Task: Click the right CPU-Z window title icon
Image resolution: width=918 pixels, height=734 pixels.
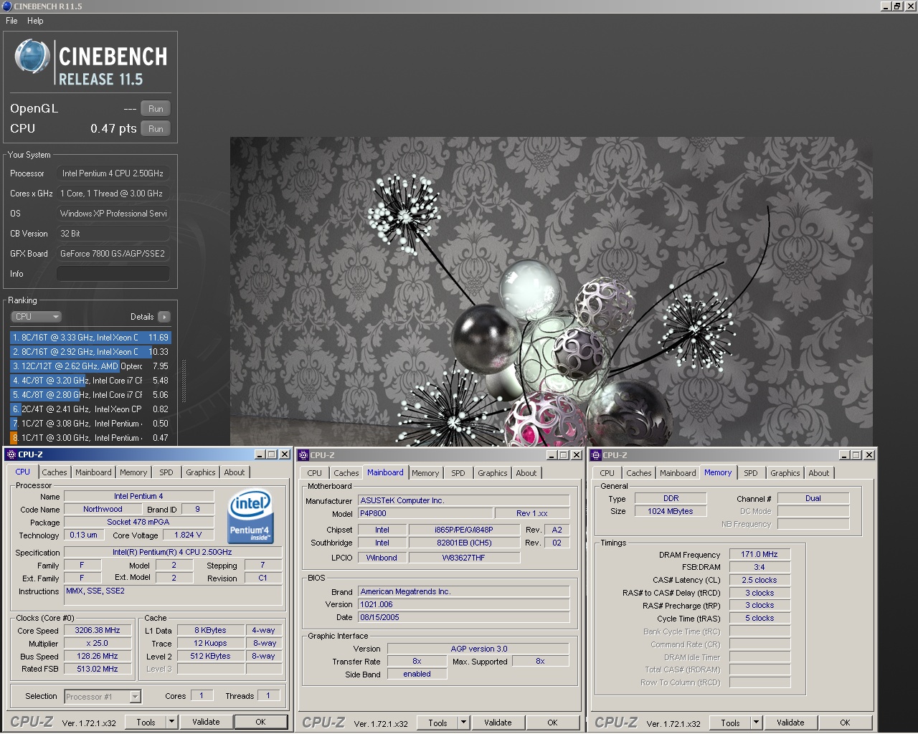Action: coord(596,455)
